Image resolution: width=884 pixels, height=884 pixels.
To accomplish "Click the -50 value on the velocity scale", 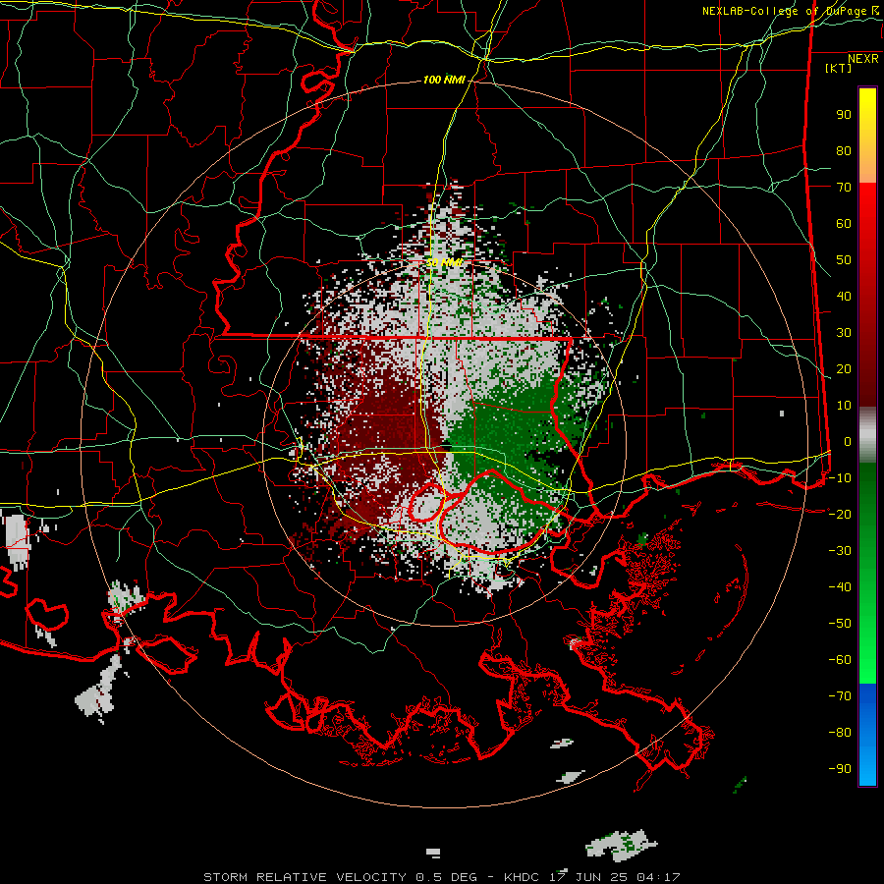I will tap(840, 624).
